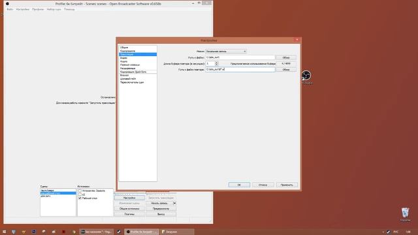Open the Файл menu
This screenshot has height=235, width=418.
coord(10,9)
